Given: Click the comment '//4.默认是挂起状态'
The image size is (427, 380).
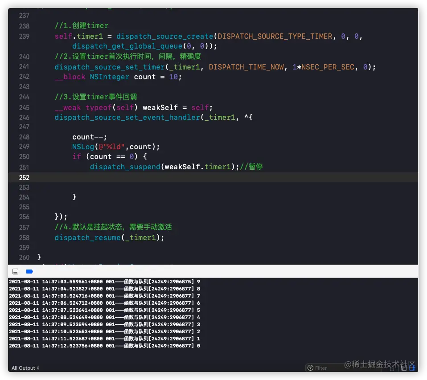Looking at the screenshot, I should click(x=88, y=227).
